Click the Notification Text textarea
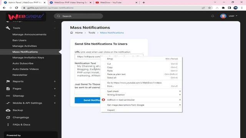The height and width of the screenshot is (138, 246). click(88, 72)
